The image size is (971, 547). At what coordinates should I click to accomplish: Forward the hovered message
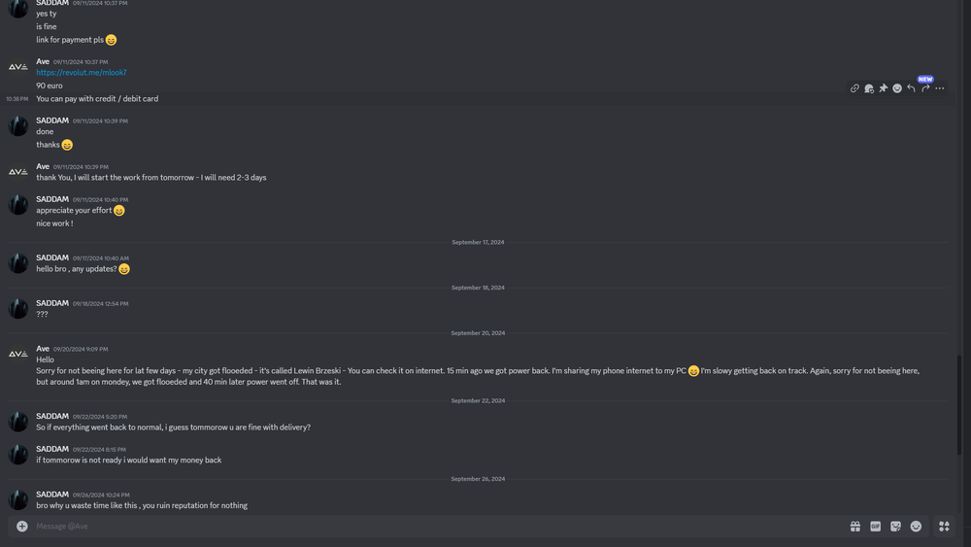[x=925, y=88]
